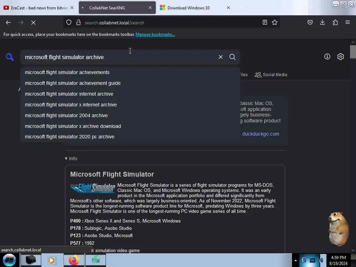Select the CollabNet SearXNG tab
This screenshot has height=267, width=356.
117,8
